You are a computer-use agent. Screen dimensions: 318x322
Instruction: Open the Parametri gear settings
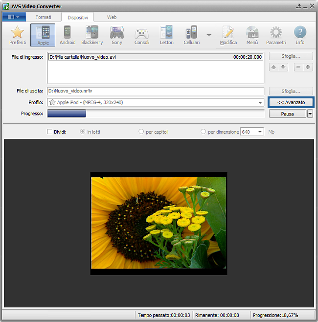pos(276,35)
